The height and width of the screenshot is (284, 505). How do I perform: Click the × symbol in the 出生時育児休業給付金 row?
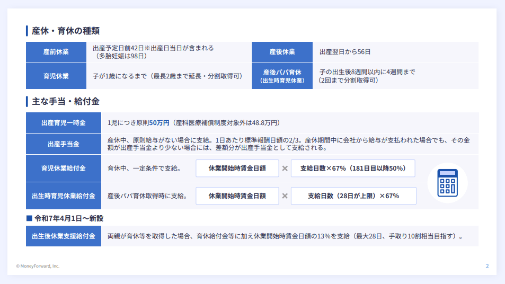pos(285,196)
